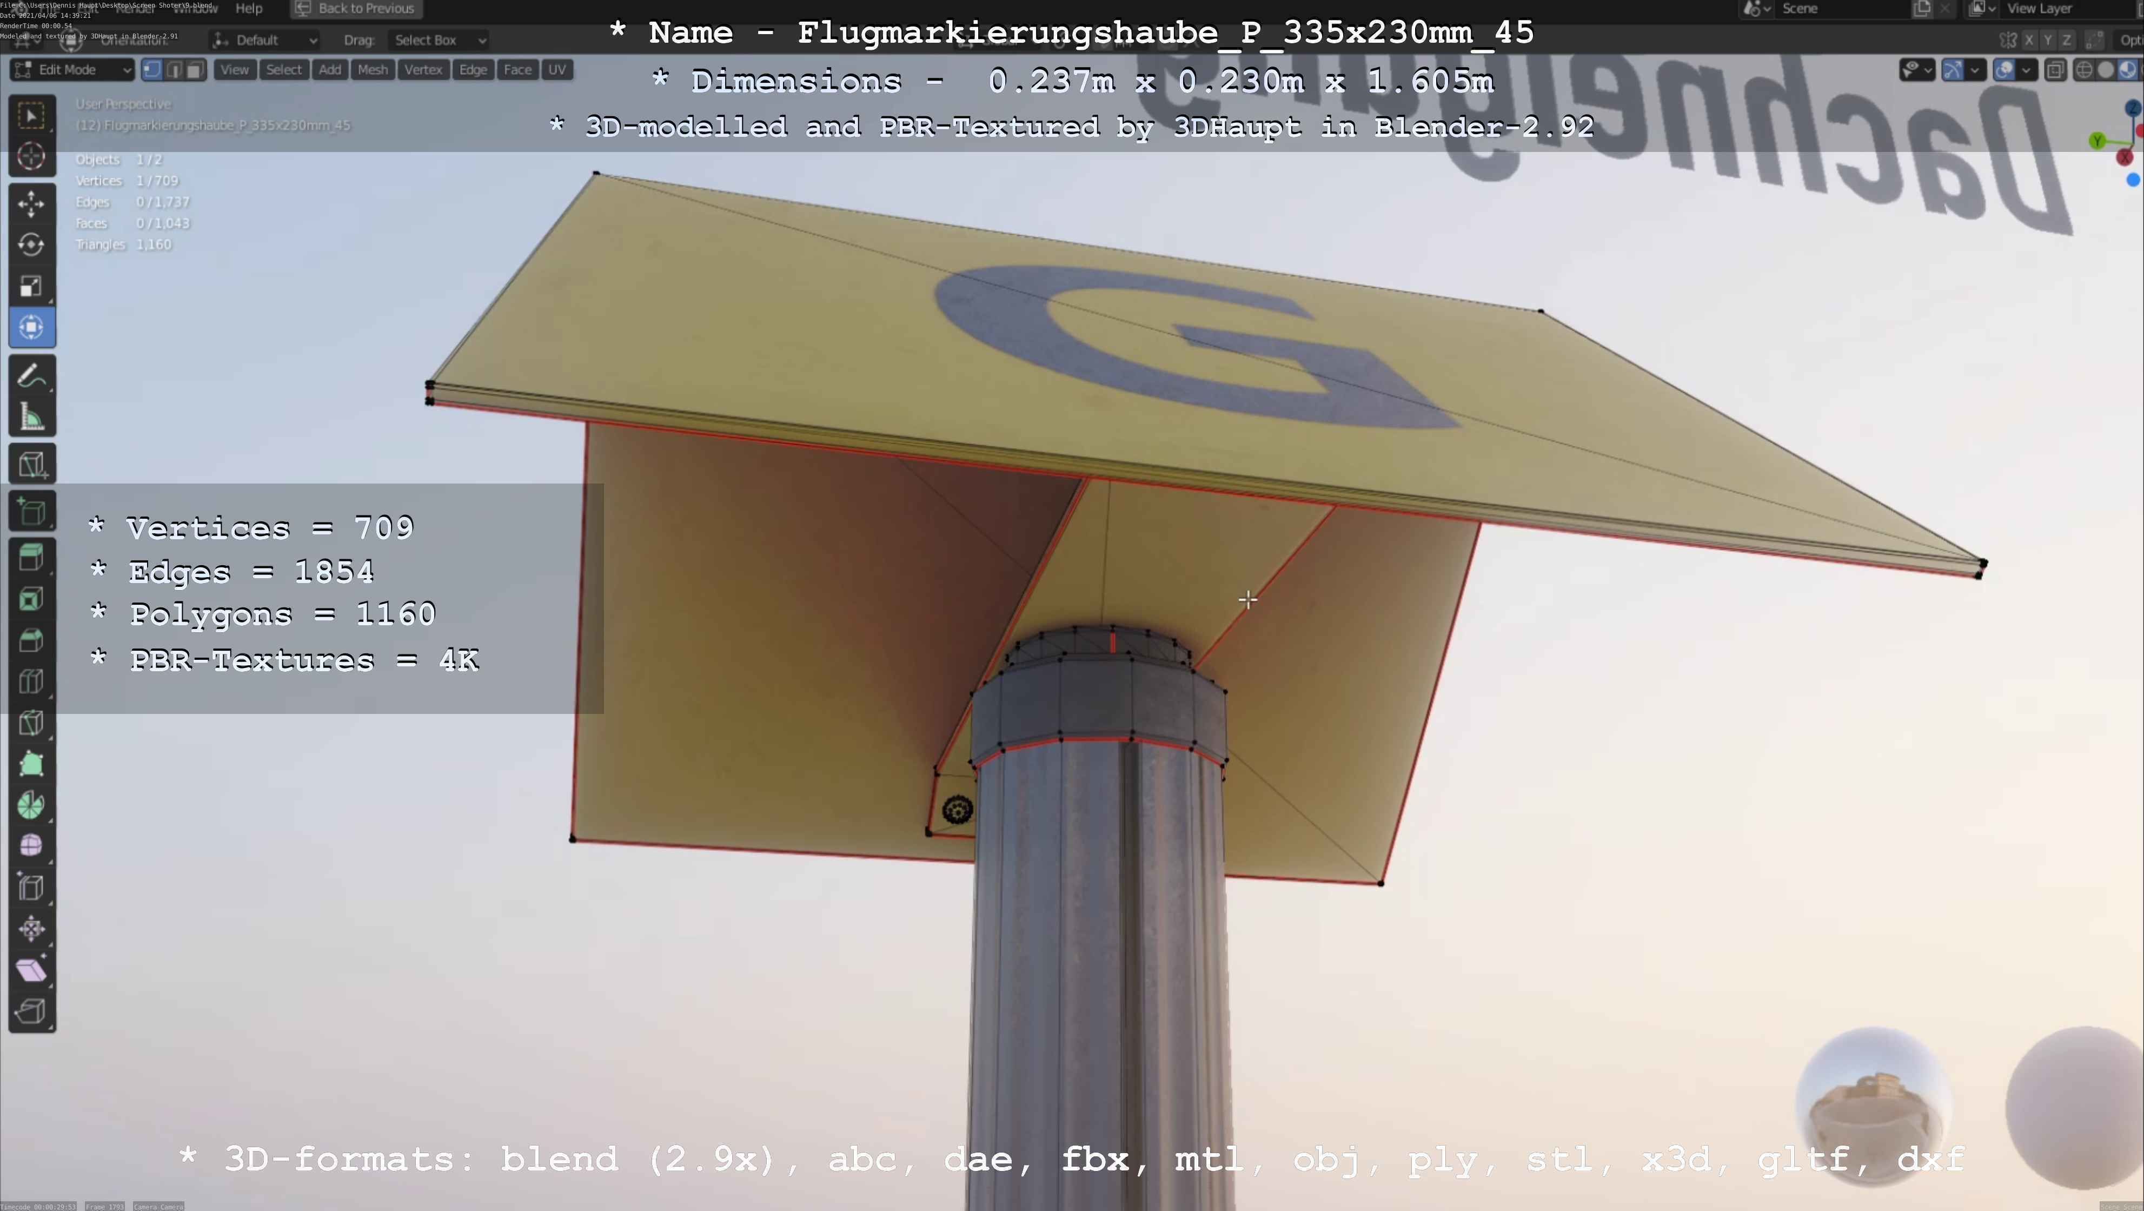Expand the Drag Select Box dropdown

coord(439,40)
